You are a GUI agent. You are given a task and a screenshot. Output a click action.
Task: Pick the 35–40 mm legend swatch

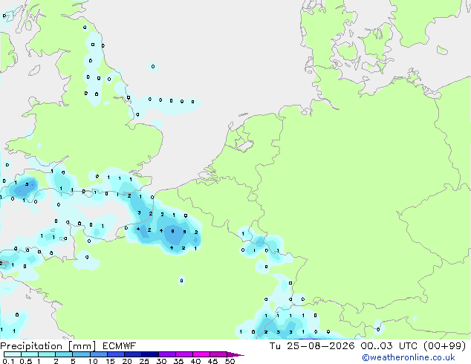coord(184,354)
